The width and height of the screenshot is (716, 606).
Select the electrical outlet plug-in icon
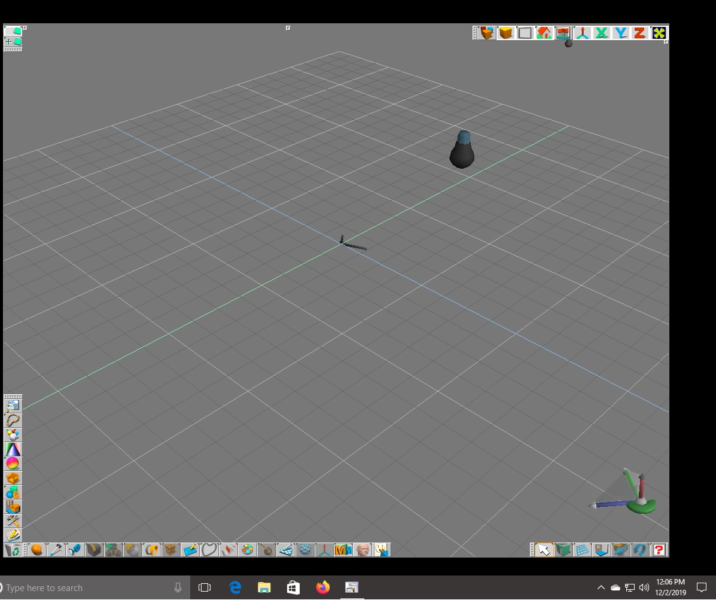tap(382, 550)
